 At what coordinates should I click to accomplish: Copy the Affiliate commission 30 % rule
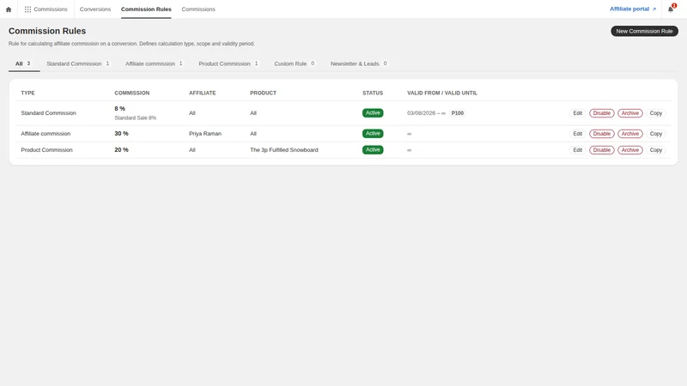[x=655, y=134]
